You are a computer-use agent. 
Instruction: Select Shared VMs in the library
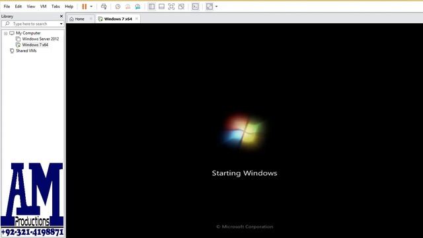click(x=26, y=51)
